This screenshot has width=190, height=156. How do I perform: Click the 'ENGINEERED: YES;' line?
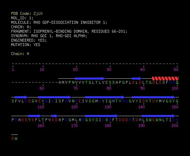[x=29, y=40]
